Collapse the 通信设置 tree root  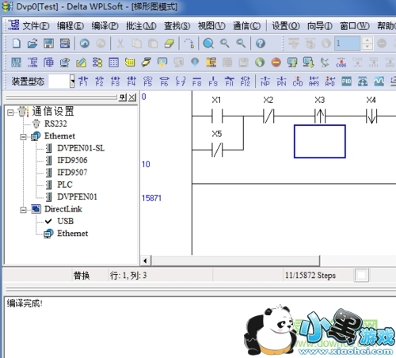10,112
